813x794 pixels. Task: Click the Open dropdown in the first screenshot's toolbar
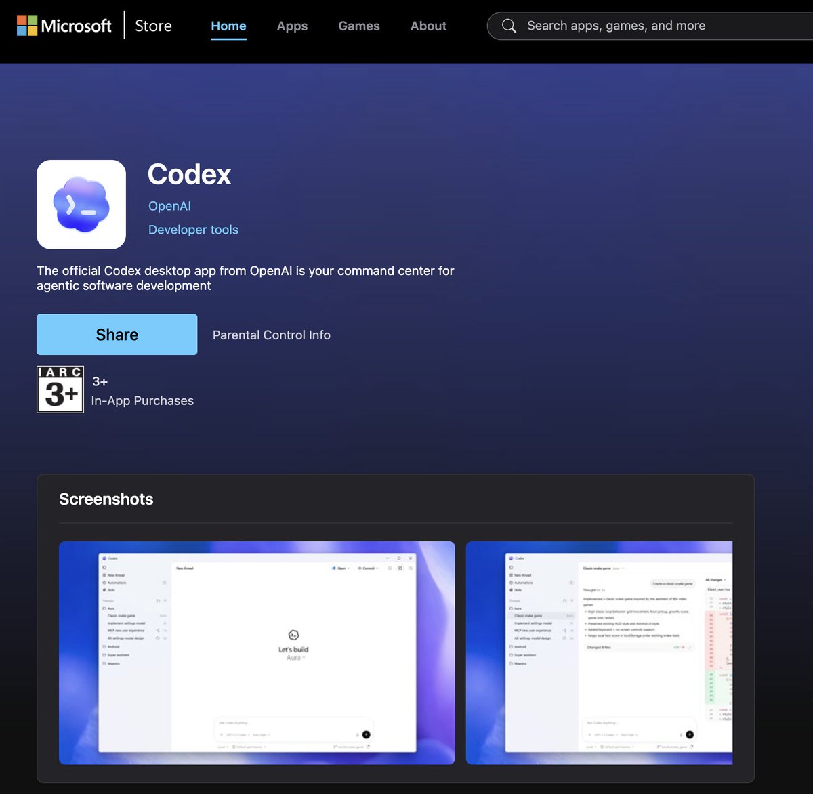click(342, 568)
